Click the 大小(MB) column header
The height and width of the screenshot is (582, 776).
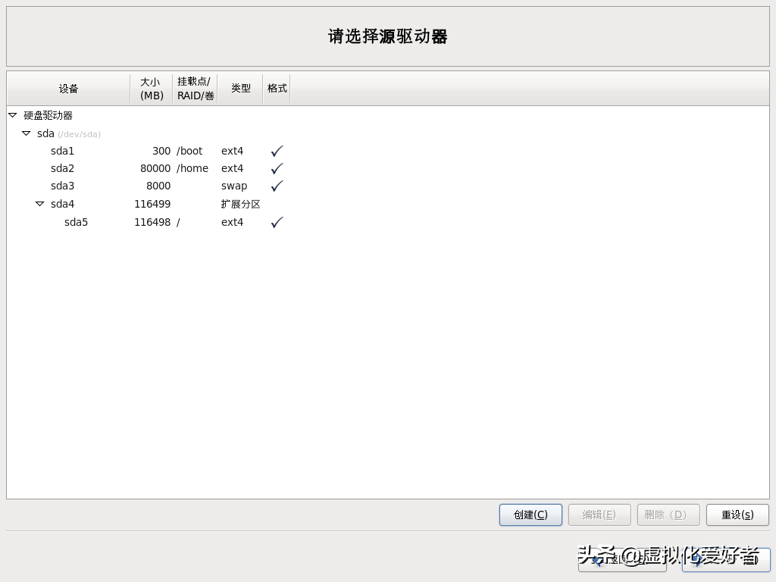tap(150, 88)
